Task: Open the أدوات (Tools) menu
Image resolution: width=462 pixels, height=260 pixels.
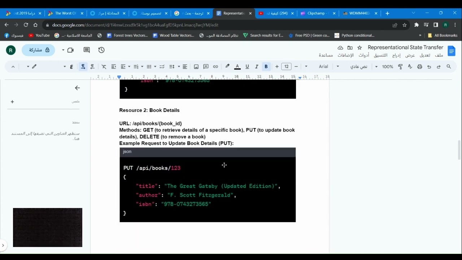Action: pyautogui.click(x=364, y=55)
